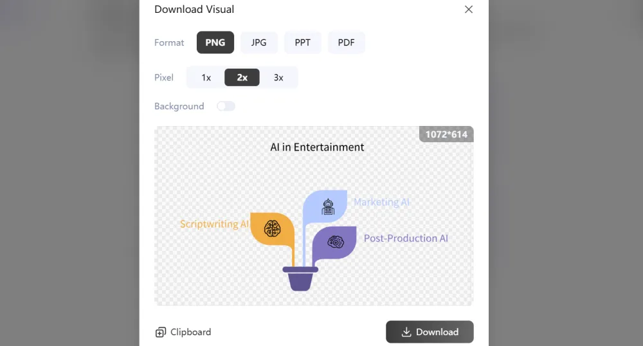Switch export format to PPT
This screenshot has width=643, height=346.
click(303, 42)
